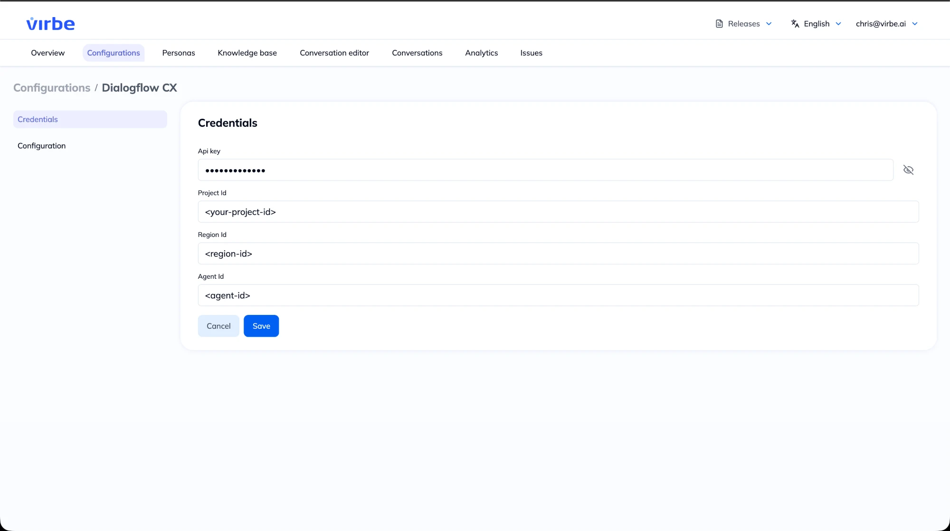950x531 pixels.
Task: Toggle Api key visibility eye icon
Action: coord(908,170)
